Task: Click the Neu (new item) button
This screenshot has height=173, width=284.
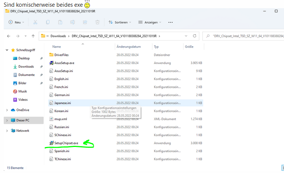Action: (x=16, y=22)
